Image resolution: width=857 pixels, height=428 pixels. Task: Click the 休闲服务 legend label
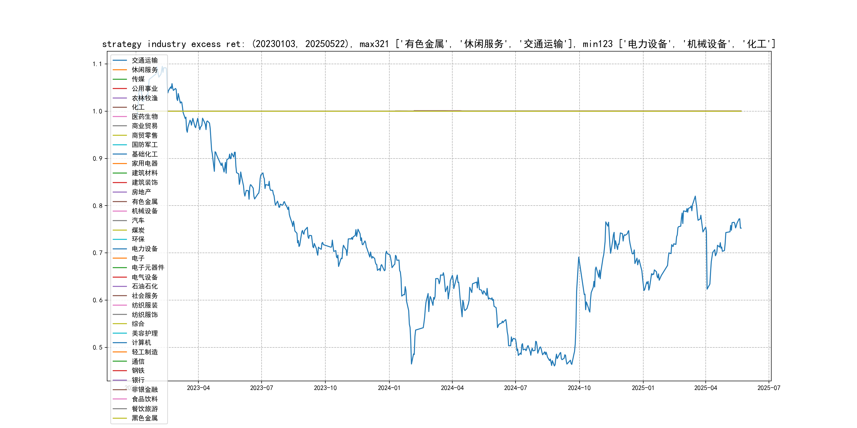click(144, 70)
